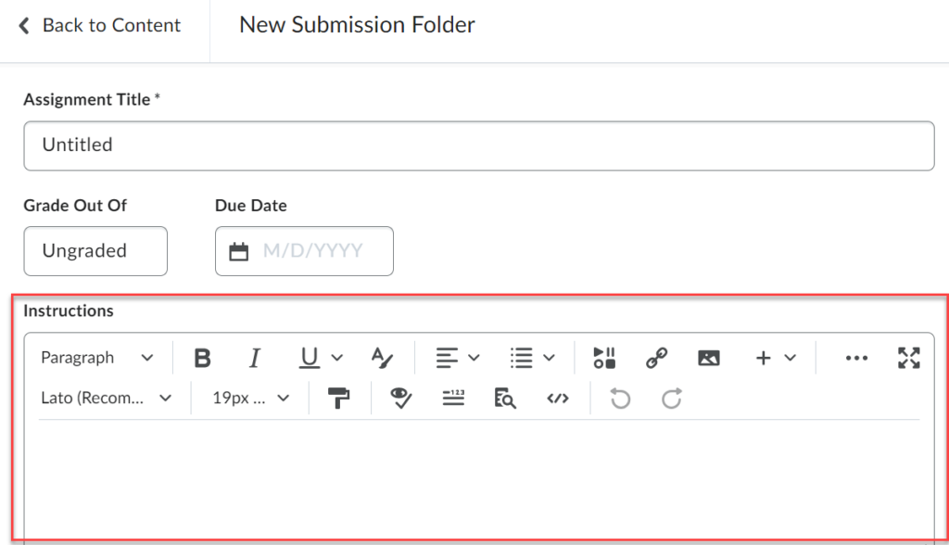Open the Insert Stuff tool
Image resolution: width=949 pixels, height=545 pixels.
(x=603, y=357)
